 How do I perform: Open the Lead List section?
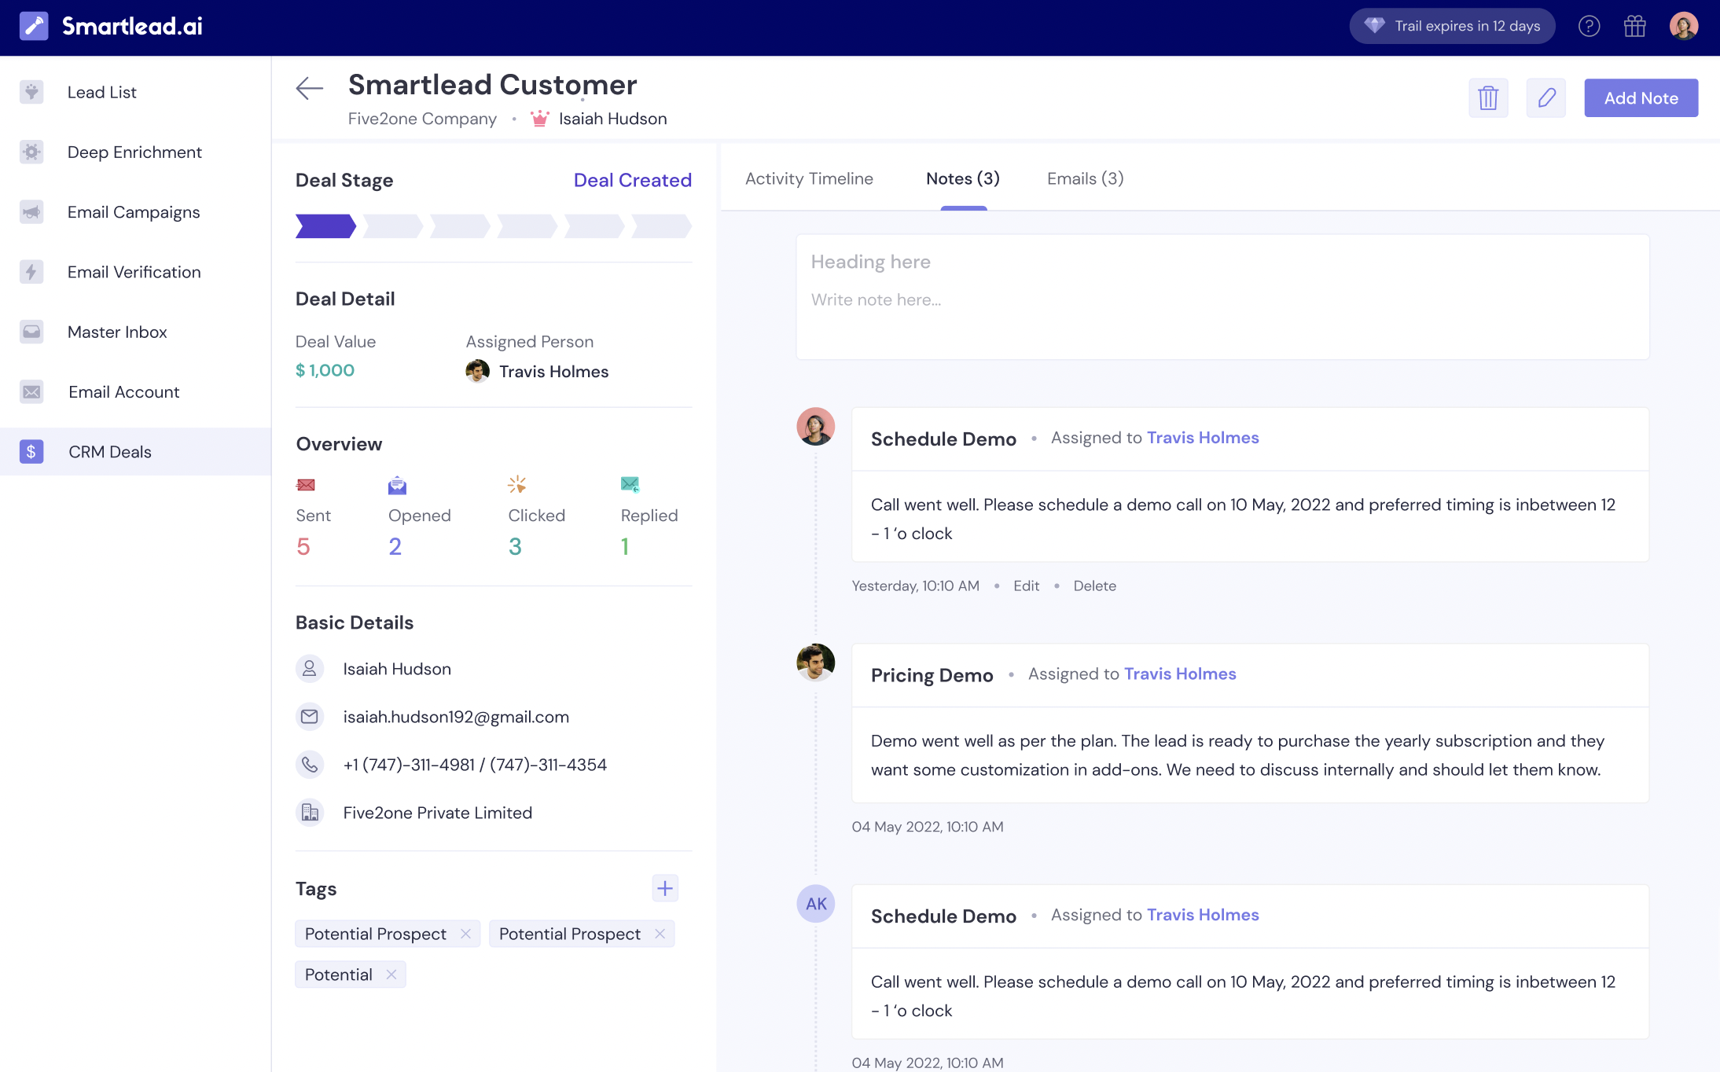pyautogui.click(x=102, y=92)
